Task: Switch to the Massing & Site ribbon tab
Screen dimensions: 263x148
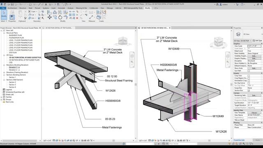Action: click(81, 8)
